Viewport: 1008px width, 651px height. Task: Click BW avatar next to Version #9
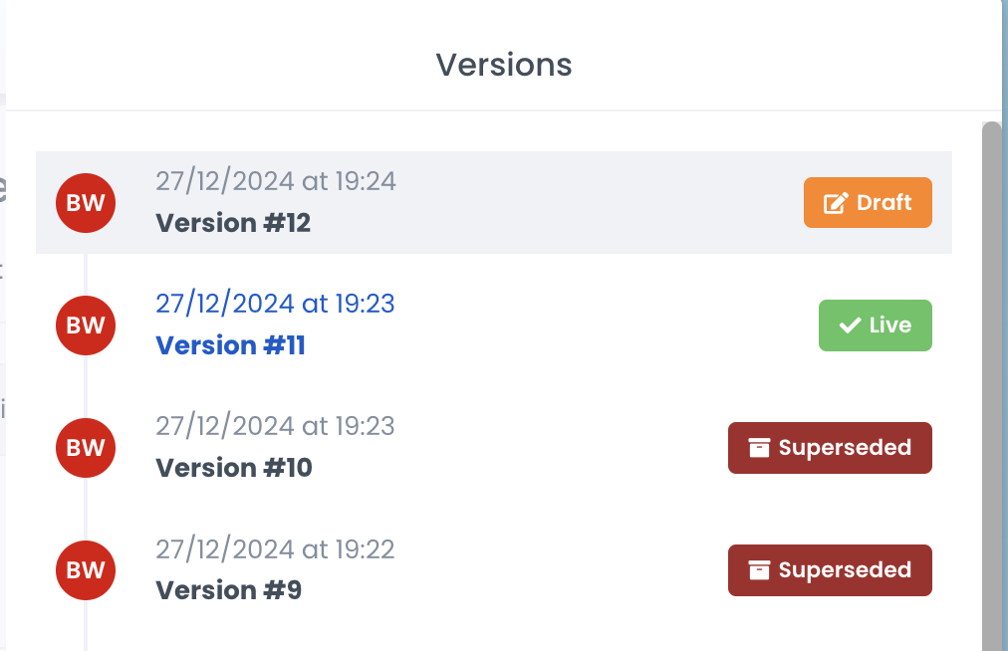(x=86, y=570)
